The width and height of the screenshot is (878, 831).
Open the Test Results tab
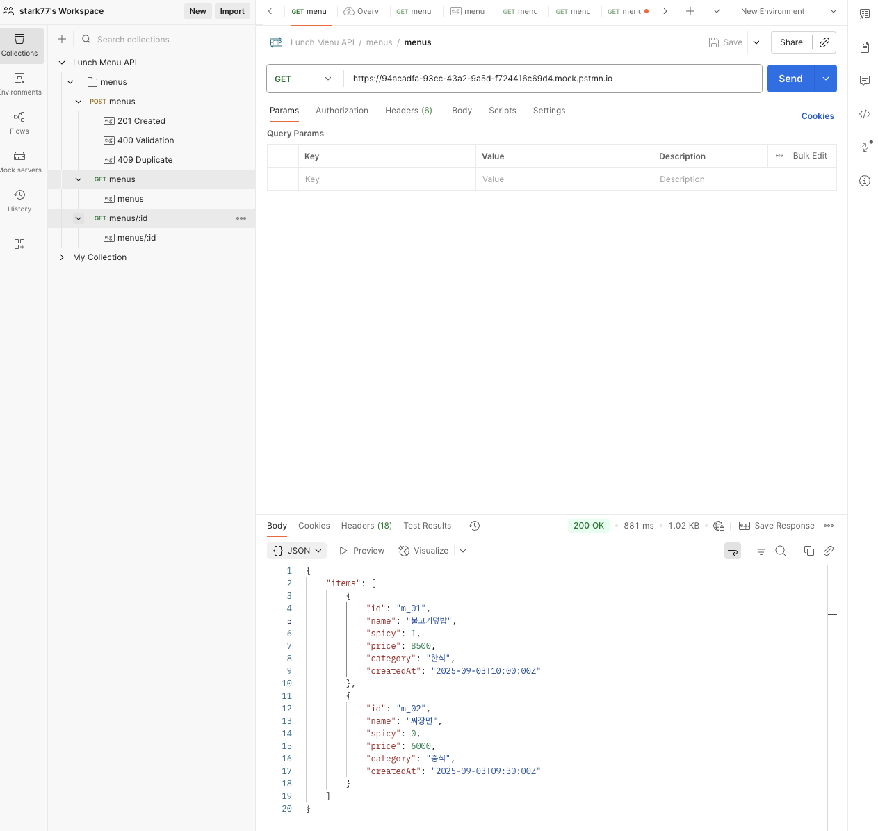428,526
